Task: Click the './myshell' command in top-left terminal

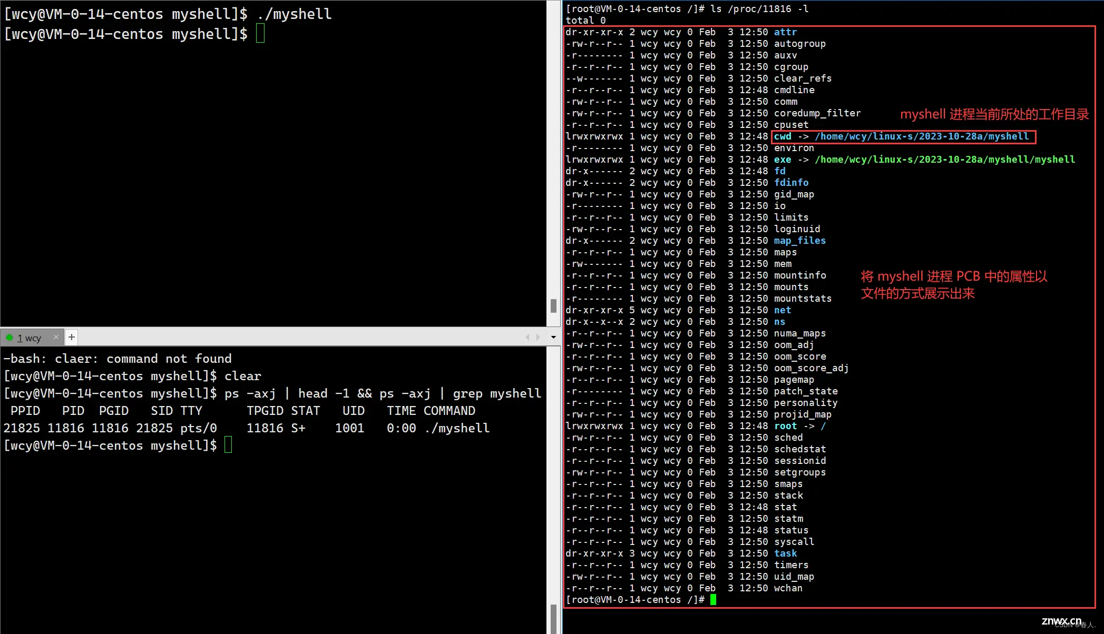Action: coord(295,14)
